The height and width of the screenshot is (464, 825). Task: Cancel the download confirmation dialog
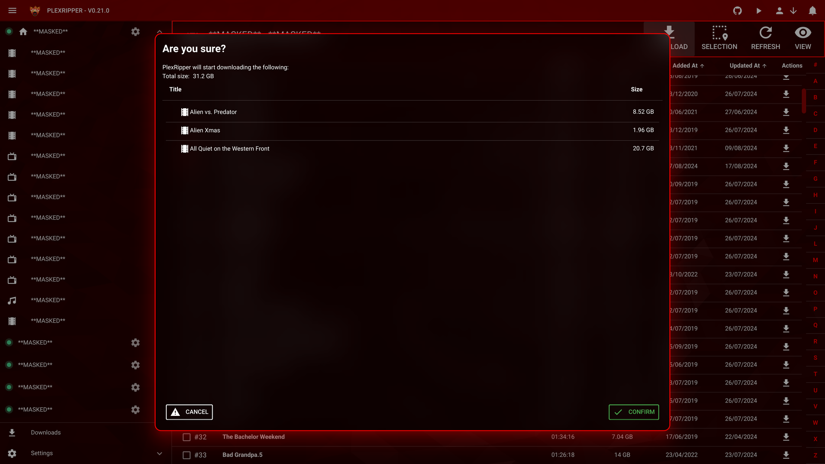click(189, 412)
